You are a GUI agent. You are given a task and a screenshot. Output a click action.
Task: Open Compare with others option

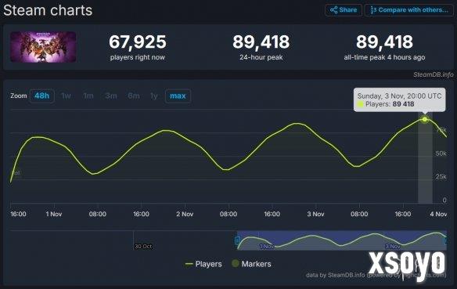(x=409, y=10)
